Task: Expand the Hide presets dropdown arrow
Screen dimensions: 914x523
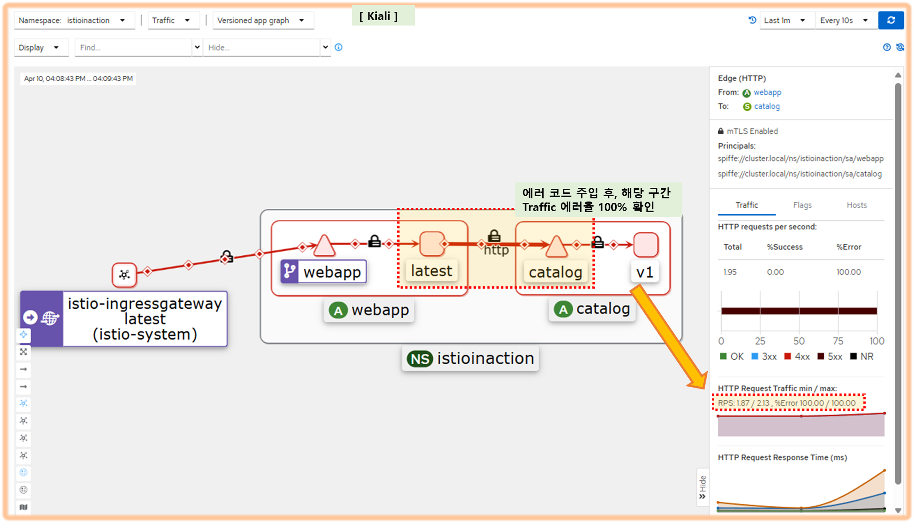Action: (x=325, y=47)
